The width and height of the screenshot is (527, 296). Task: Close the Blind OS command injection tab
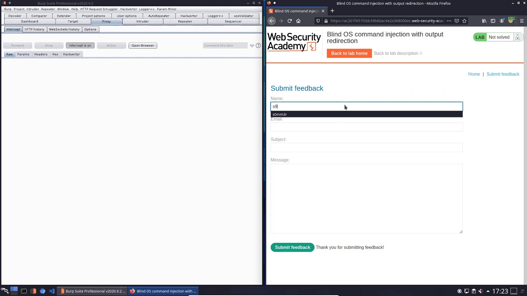[323, 11]
